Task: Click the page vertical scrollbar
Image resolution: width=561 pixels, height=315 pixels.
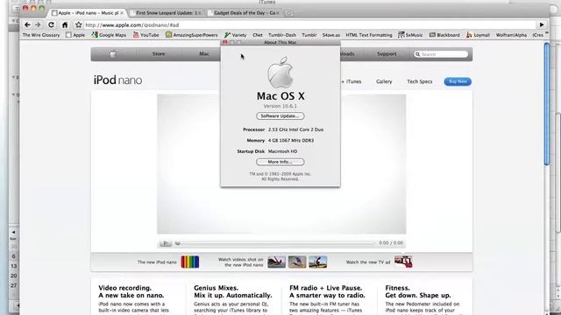Action: coord(546,104)
